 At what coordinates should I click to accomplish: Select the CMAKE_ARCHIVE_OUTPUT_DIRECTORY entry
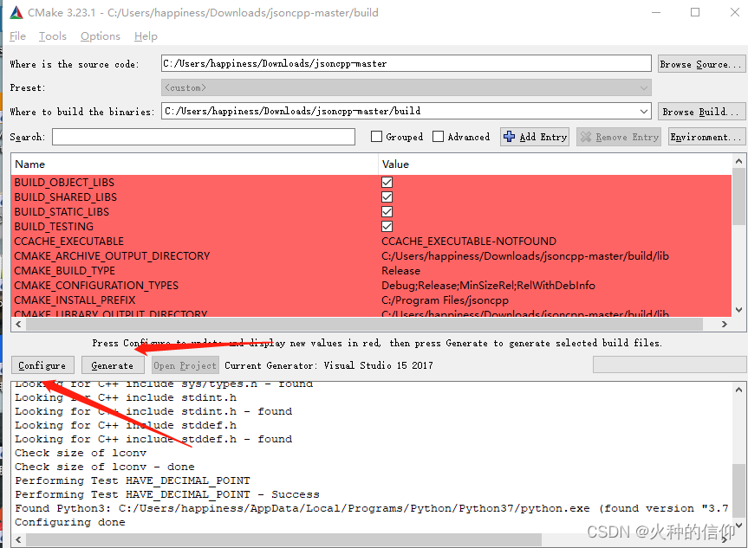[x=112, y=256]
